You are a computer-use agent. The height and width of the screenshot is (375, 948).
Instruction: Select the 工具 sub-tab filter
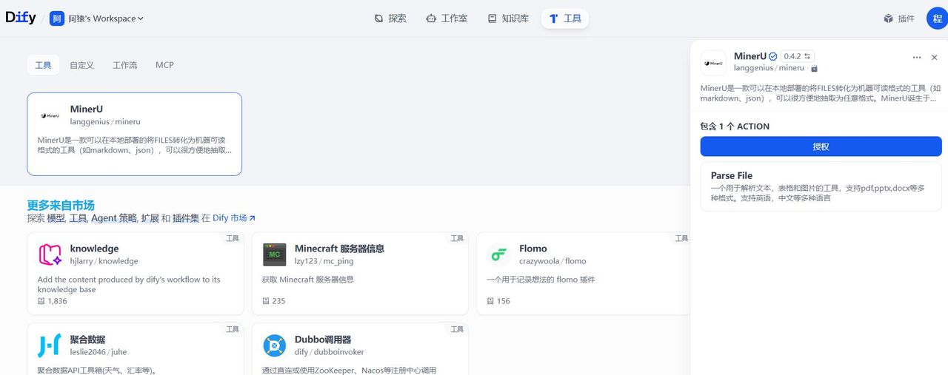click(43, 65)
